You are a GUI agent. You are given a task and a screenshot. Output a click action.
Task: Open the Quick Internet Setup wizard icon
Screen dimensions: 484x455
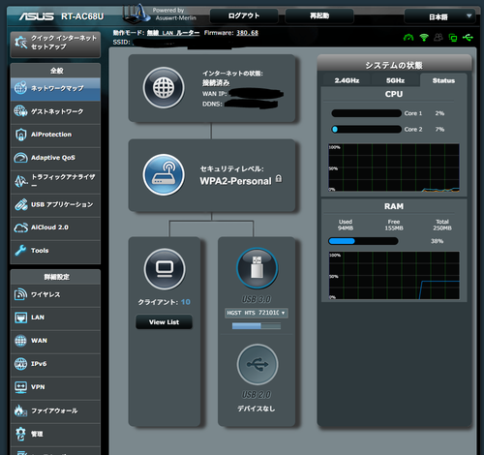click(21, 43)
